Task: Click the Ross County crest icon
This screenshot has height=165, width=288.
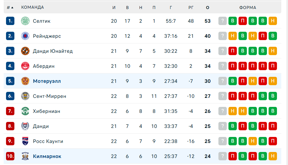Action: pos(25,141)
